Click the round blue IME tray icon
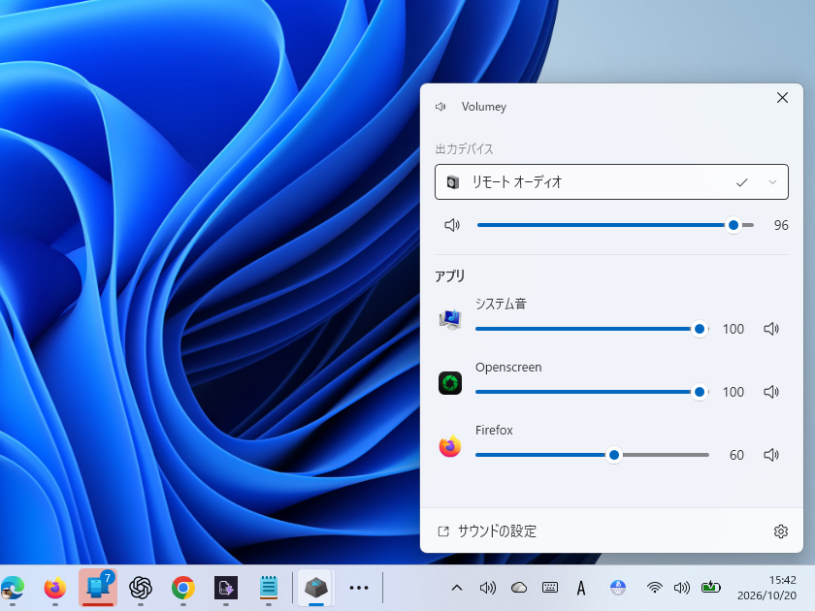 [x=617, y=588]
